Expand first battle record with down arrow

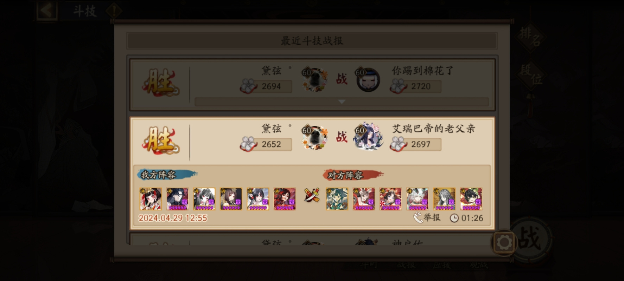[x=342, y=102]
